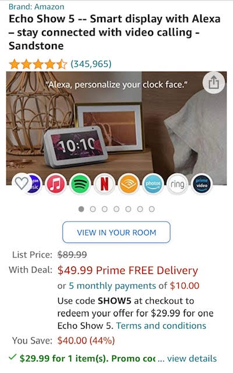The height and width of the screenshot is (373, 233).
Task: Tap the Spotify icon
Action: 80,184
